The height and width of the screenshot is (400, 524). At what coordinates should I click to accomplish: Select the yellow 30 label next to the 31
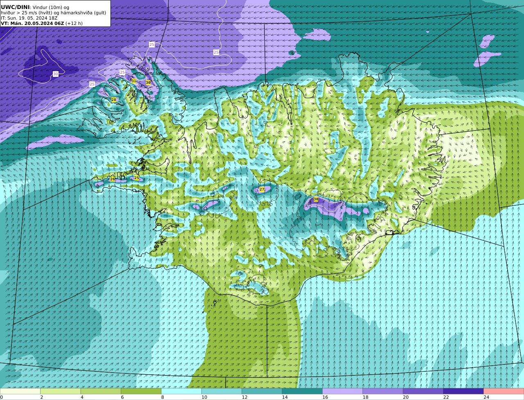point(148,83)
